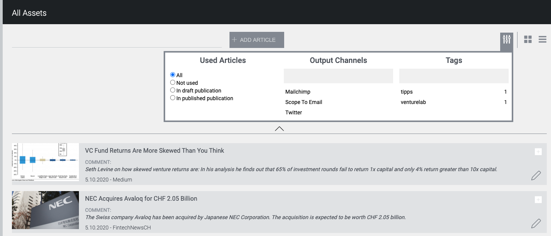551x236 pixels.
Task: Add NEC Acquires Avaloq article via plus icon
Action: pyautogui.click(x=538, y=200)
